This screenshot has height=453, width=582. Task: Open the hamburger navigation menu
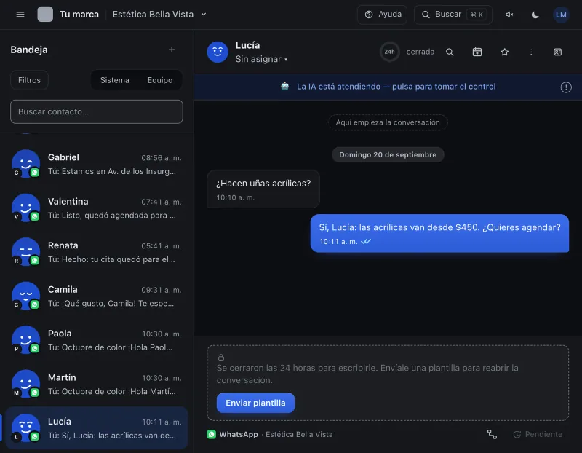point(20,15)
